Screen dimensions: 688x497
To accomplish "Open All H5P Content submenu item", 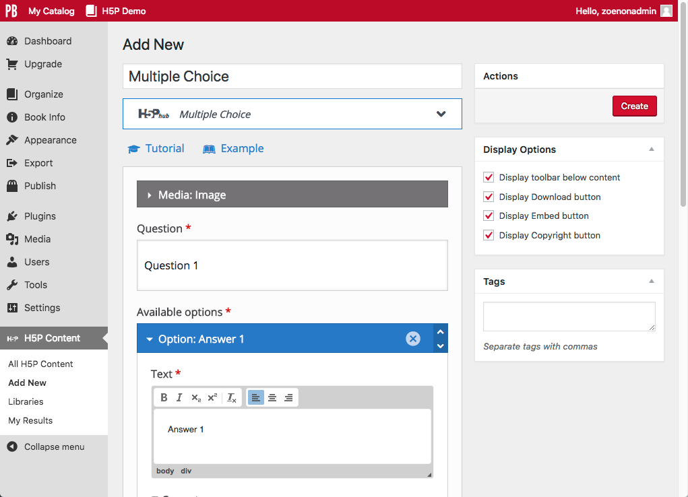I will coord(40,364).
